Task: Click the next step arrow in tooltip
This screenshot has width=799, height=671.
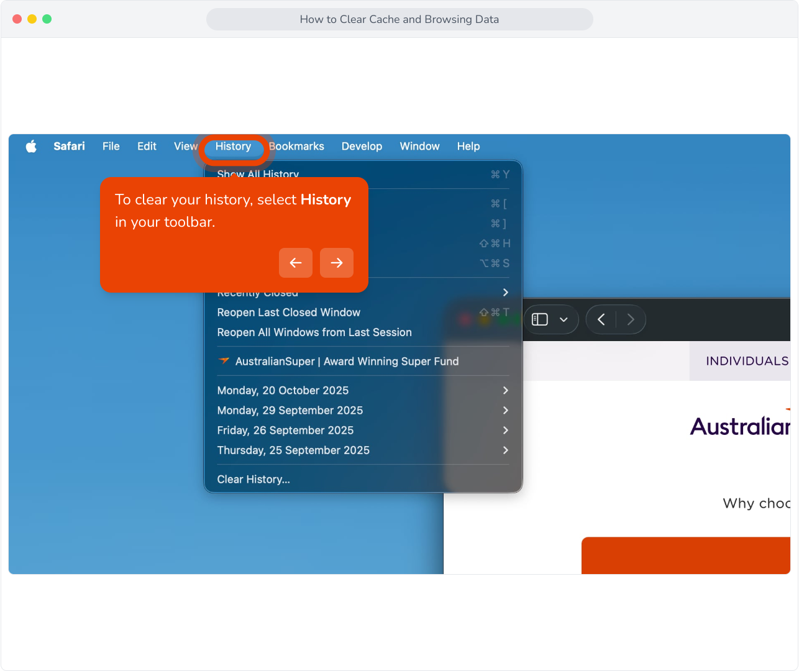Action: tap(337, 263)
